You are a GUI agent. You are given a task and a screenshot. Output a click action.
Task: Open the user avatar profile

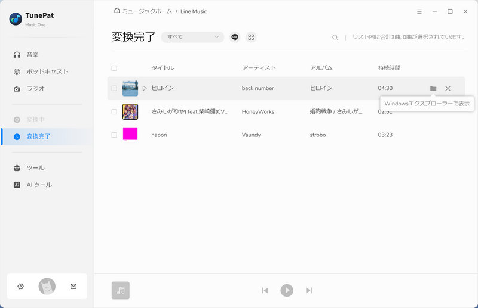tap(47, 287)
